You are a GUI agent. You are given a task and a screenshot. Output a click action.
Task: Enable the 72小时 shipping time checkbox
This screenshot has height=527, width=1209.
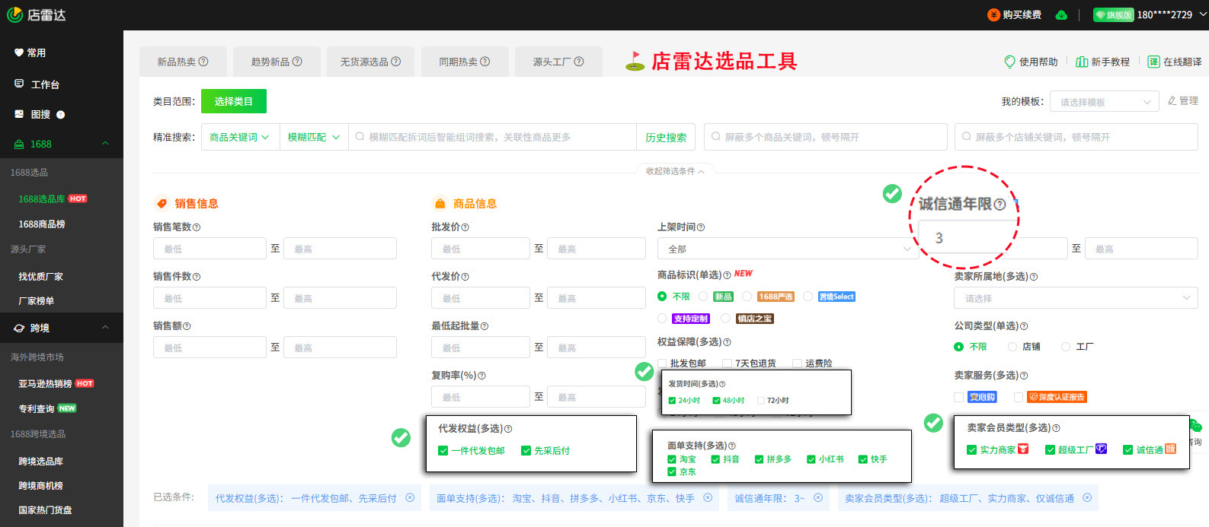tap(760, 401)
